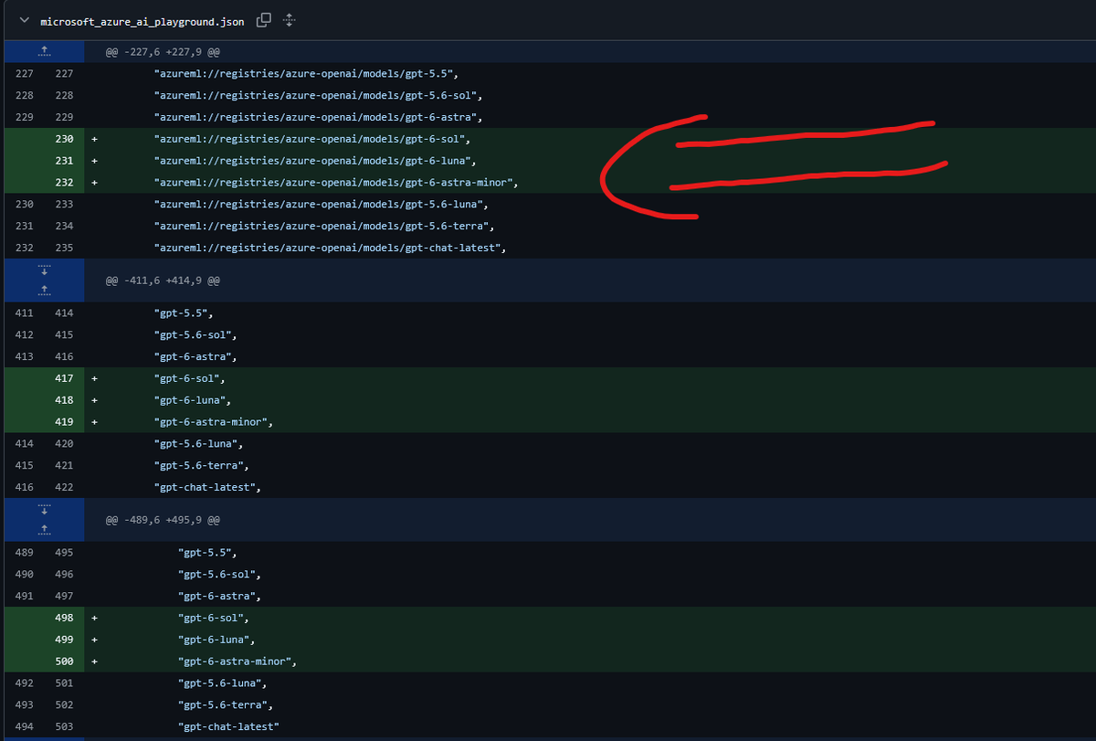Select old line number 494
Image resolution: width=1096 pixels, height=741 pixels.
(x=25, y=726)
